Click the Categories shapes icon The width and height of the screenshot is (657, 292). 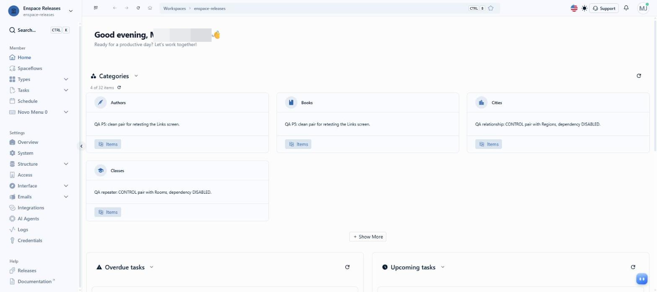click(93, 76)
